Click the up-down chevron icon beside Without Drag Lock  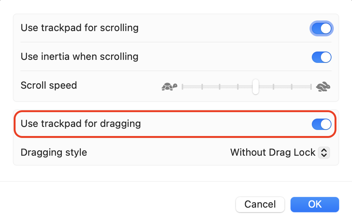[x=324, y=152]
